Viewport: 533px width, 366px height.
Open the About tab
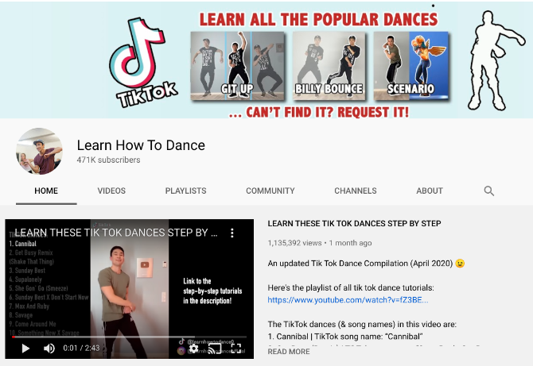(x=430, y=191)
